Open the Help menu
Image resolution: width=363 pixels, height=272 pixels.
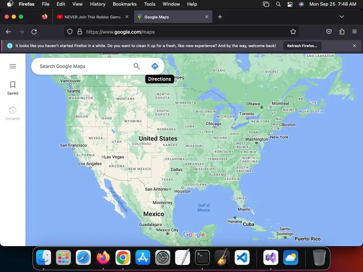[x=192, y=4]
